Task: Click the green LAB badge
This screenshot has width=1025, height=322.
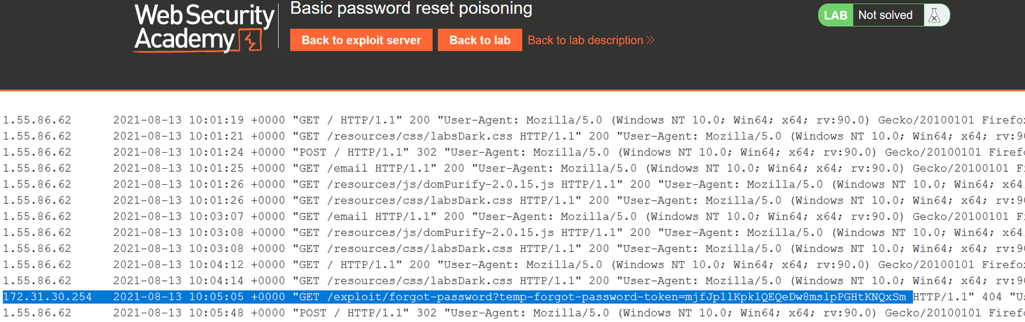Action: click(835, 16)
